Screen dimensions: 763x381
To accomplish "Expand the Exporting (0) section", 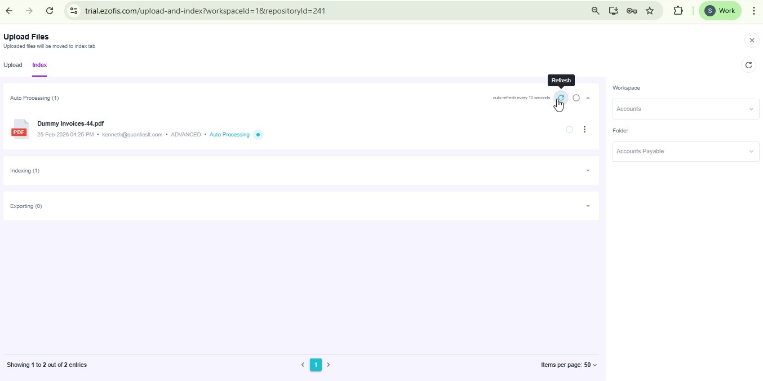I will 588,206.
